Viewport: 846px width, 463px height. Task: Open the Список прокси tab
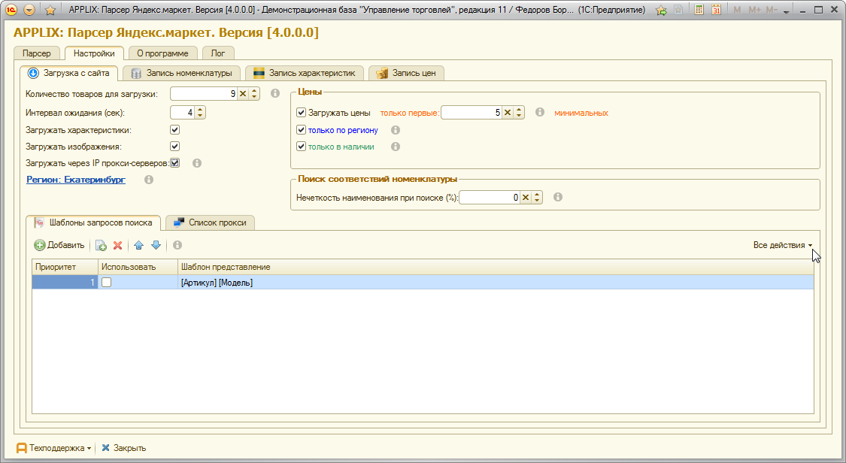coord(211,222)
